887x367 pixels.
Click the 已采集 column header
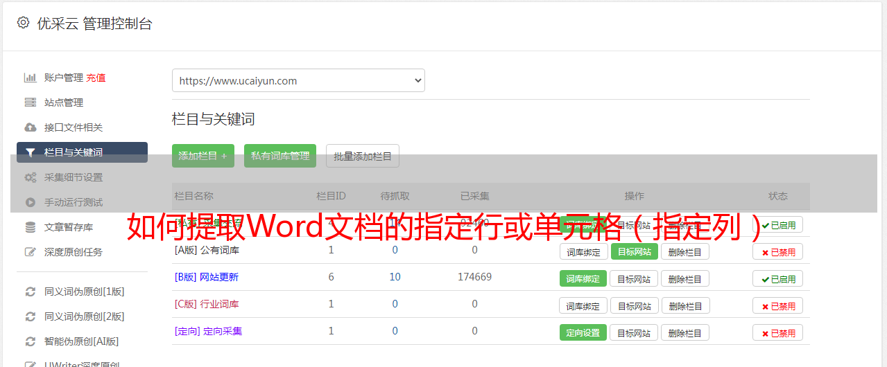point(475,196)
